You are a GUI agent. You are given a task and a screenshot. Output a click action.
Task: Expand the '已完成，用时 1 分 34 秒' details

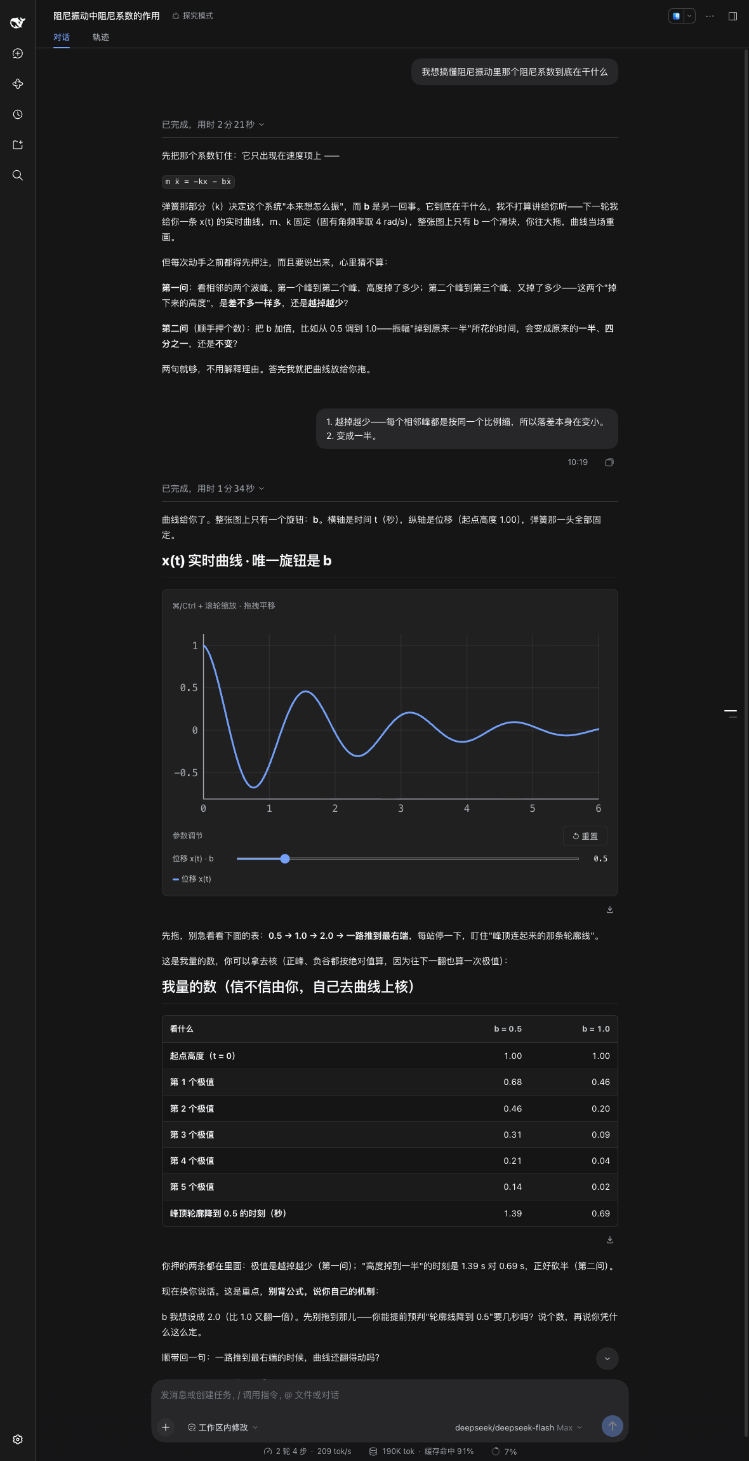coord(213,488)
